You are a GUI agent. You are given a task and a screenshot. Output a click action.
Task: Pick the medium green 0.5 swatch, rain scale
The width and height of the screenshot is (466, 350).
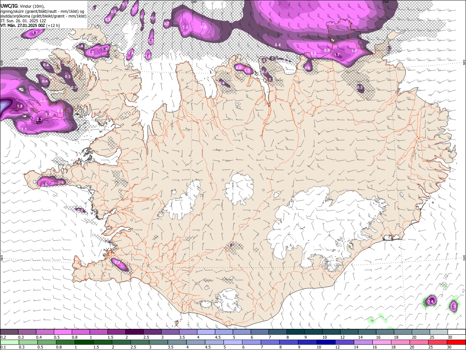[x=47, y=342]
